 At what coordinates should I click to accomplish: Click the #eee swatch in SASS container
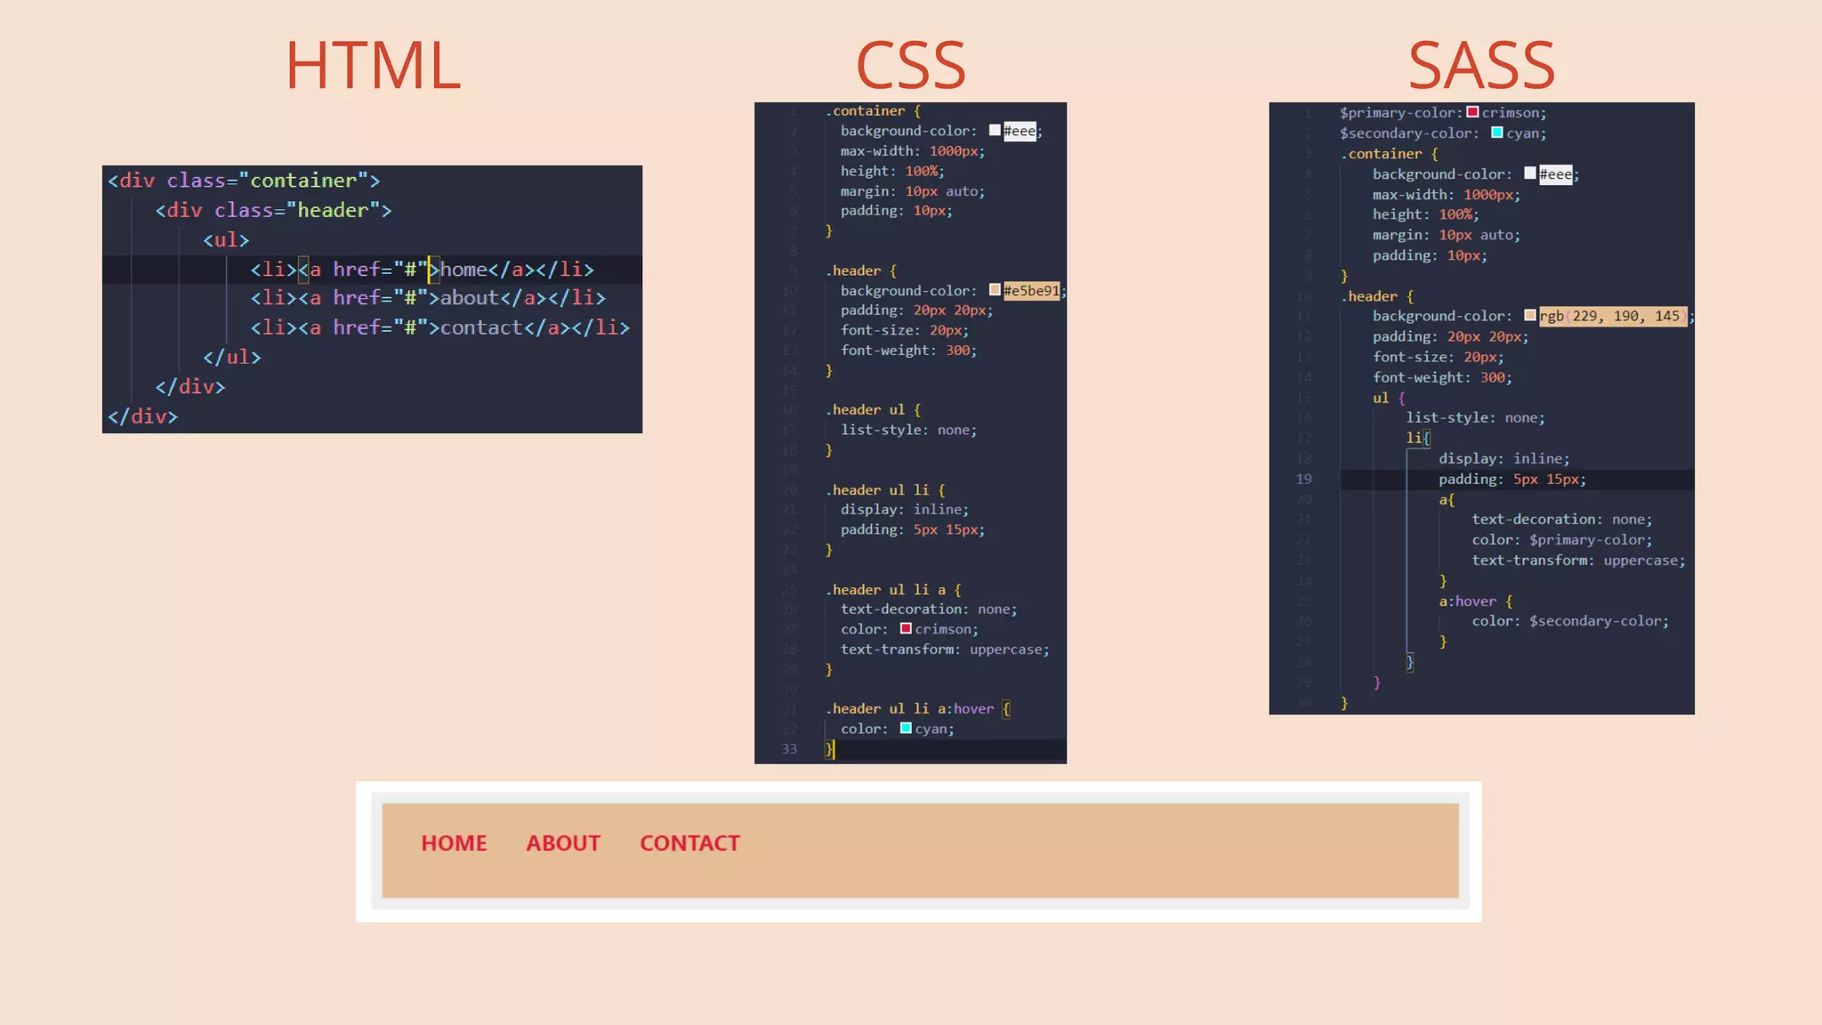click(1529, 174)
